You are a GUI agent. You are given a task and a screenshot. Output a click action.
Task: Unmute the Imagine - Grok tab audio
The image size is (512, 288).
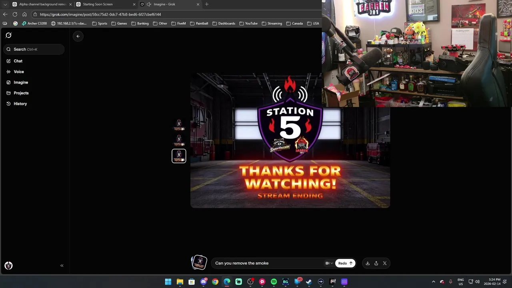tap(149, 4)
